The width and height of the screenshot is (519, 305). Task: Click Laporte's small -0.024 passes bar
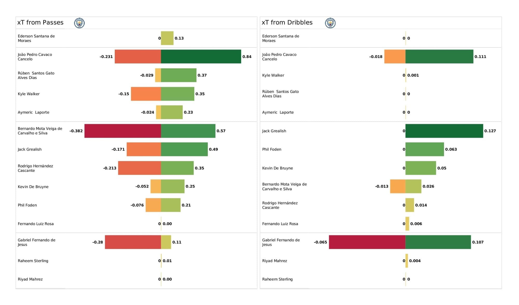point(158,112)
